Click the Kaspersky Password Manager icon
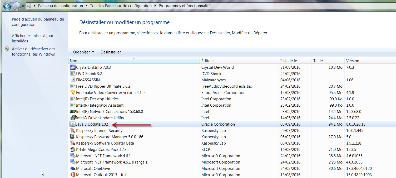The height and width of the screenshot is (178, 396). coord(73,137)
